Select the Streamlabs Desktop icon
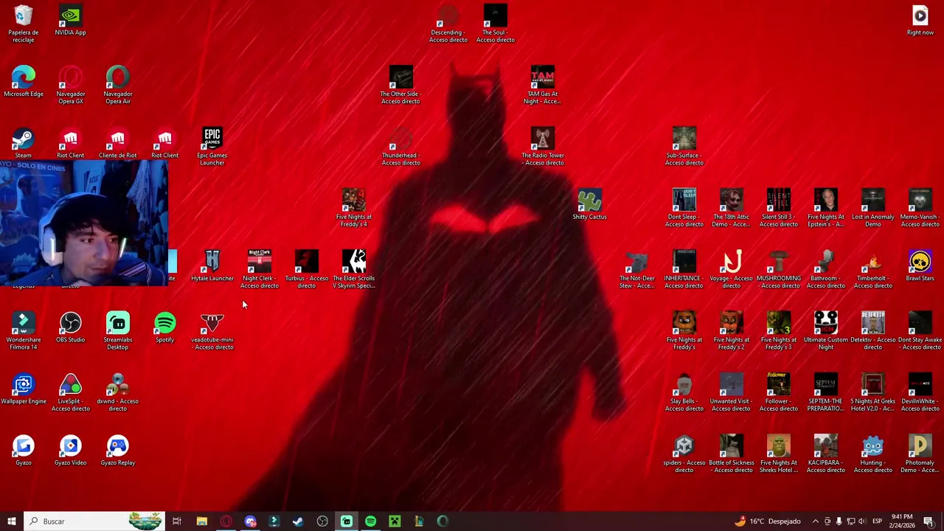Screen dimensions: 944x531 pyautogui.click(x=118, y=331)
